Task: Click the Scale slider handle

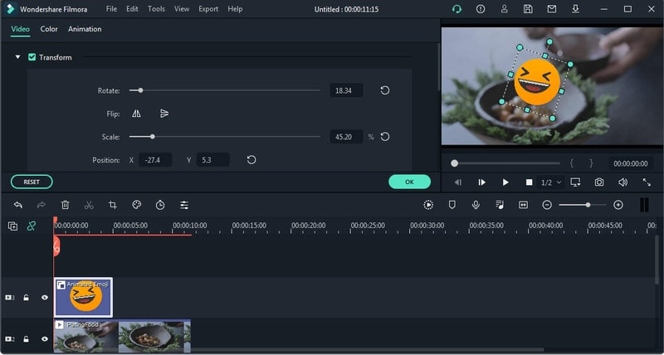Action: click(153, 137)
